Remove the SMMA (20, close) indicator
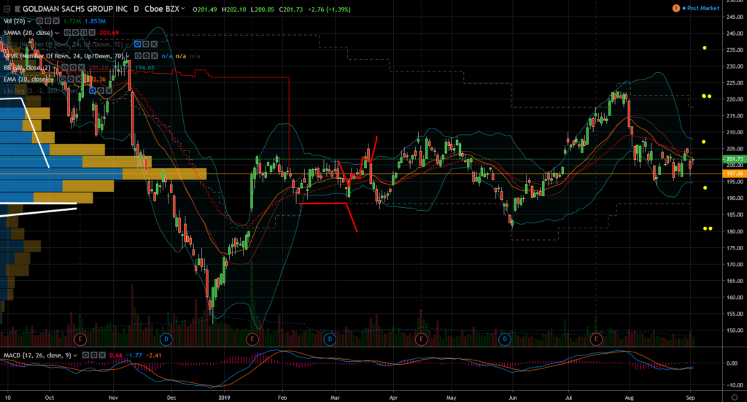747x402 pixels. pyautogui.click(x=92, y=32)
